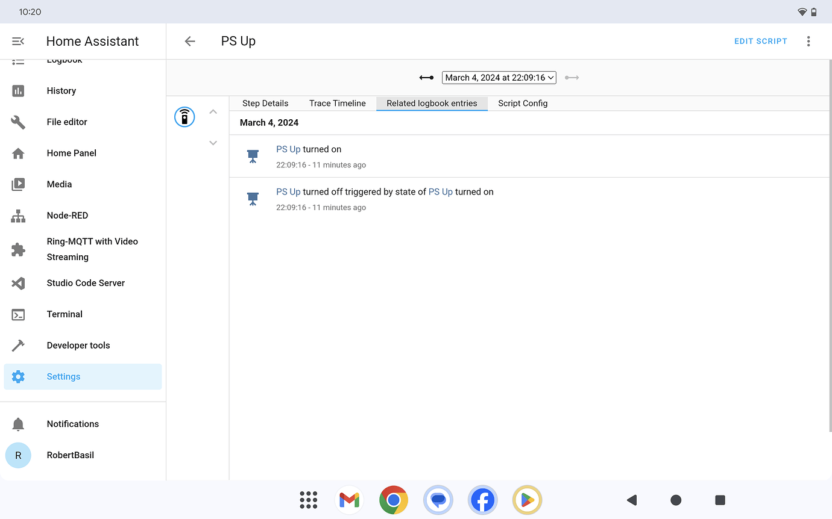
Task: Tap the Android recents square button
Action: tap(720, 500)
